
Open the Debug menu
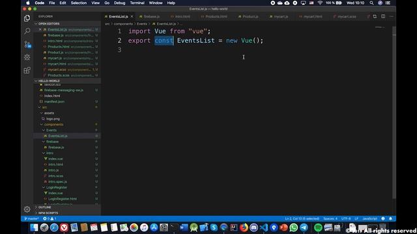tap(119, 3)
